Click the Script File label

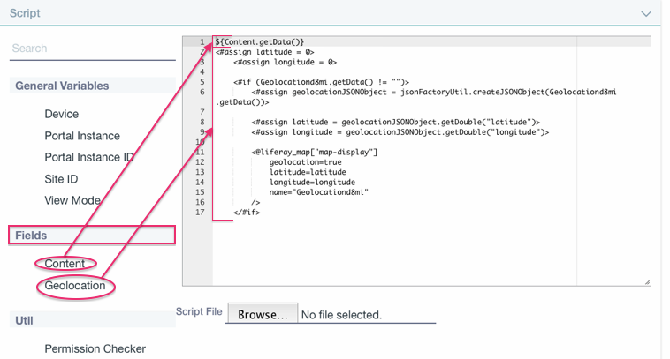click(x=199, y=311)
